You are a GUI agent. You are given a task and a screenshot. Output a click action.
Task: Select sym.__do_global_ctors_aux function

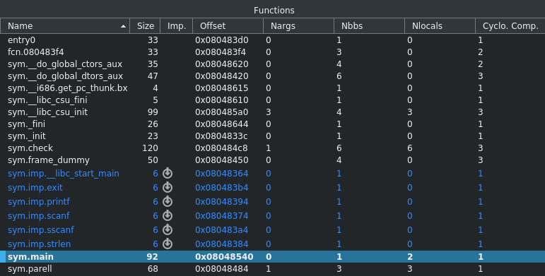click(273, 64)
